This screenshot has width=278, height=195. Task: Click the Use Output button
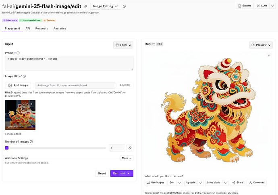[155, 183]
